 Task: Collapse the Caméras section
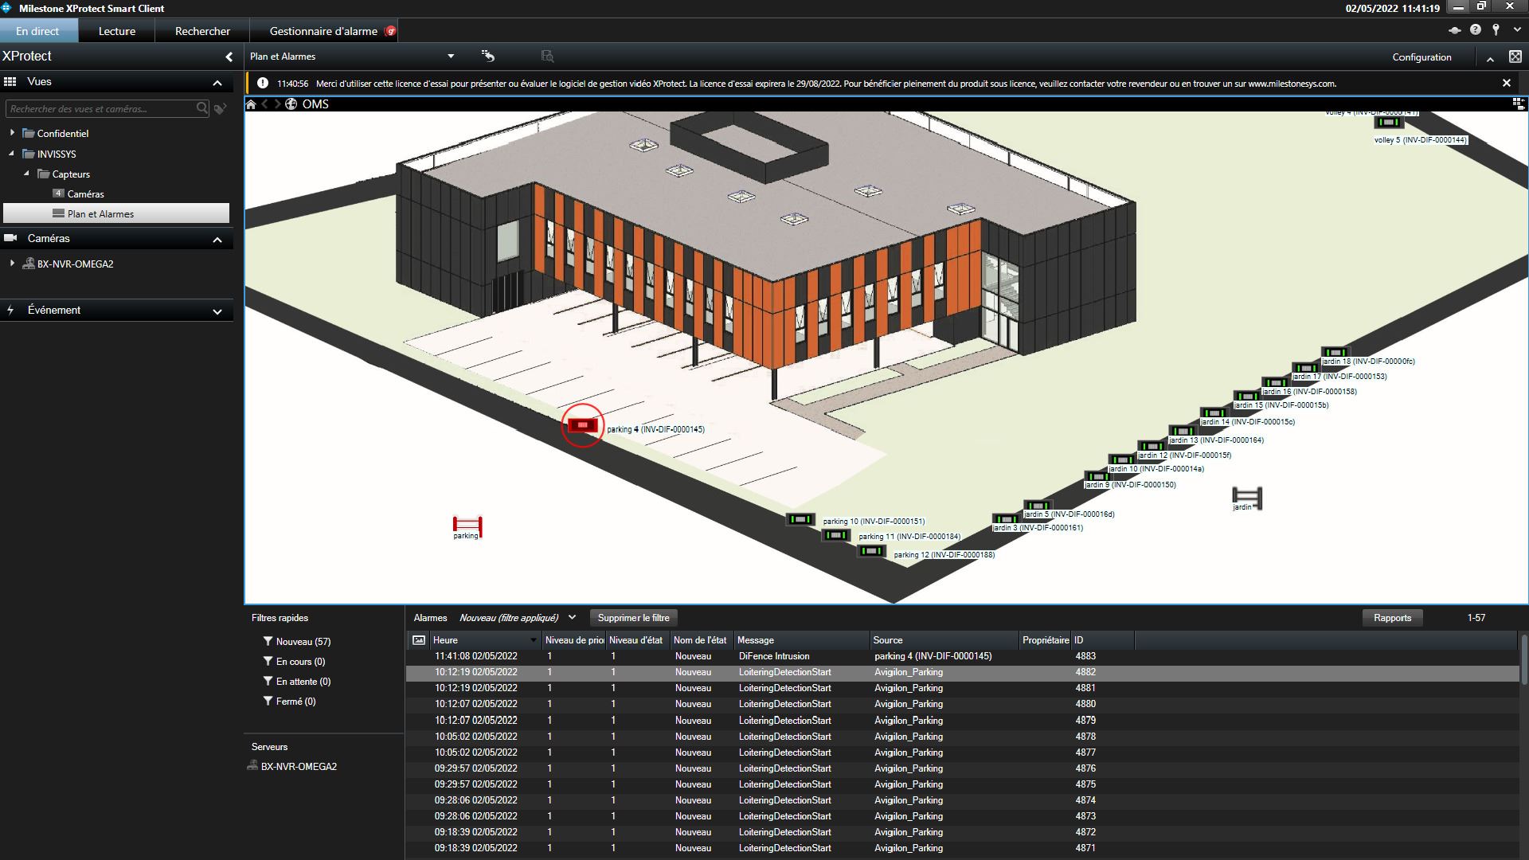(217, 240)
